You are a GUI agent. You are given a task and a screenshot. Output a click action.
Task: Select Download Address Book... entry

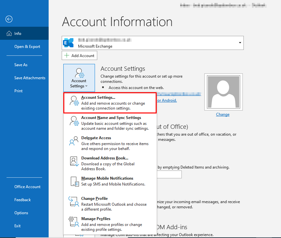pyautogui.click(x=110, y=163)
